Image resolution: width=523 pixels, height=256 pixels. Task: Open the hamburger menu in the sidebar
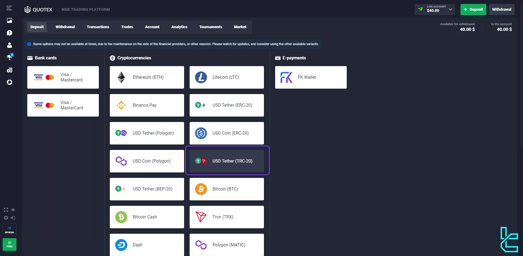(9, 8)
